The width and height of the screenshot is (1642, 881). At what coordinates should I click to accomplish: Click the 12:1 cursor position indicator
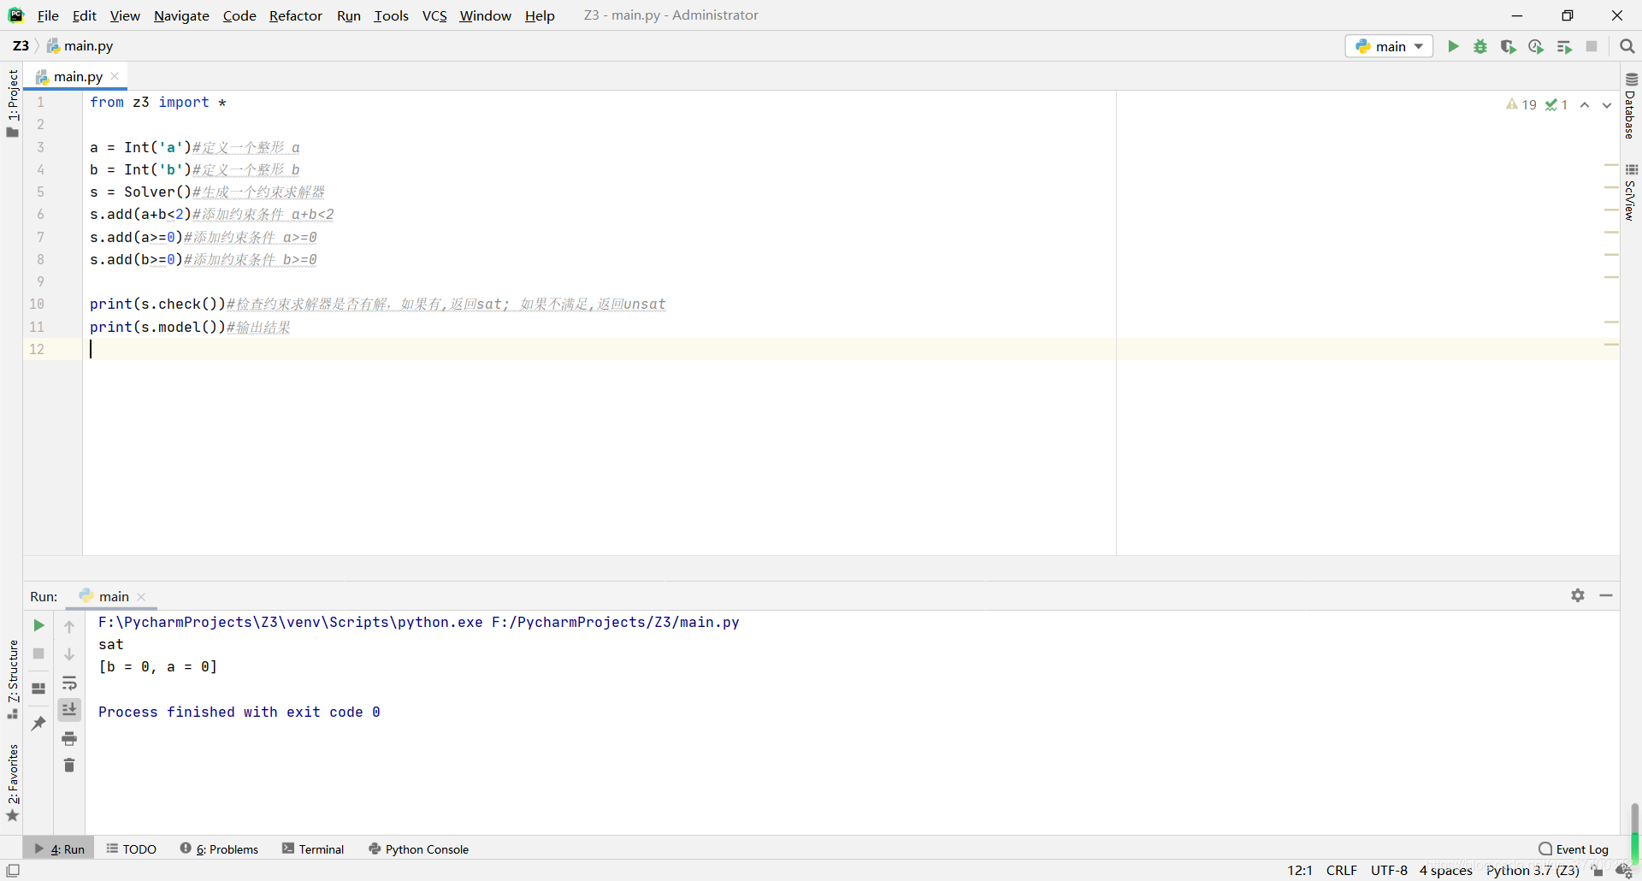tap(1300, 870)
